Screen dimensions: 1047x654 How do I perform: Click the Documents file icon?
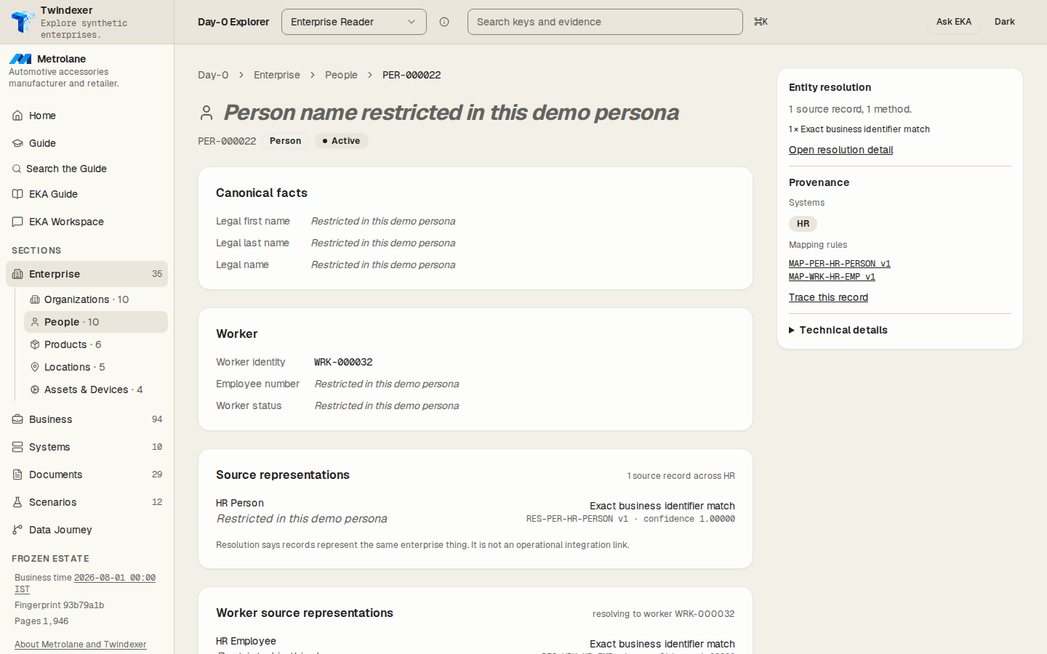pyautogui.click(x=17, y=475)
